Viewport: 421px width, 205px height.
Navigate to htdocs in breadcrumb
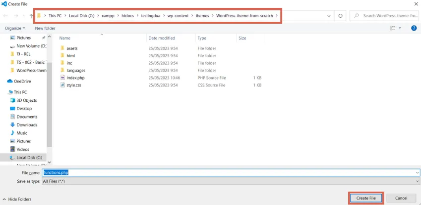pos(128,16)
